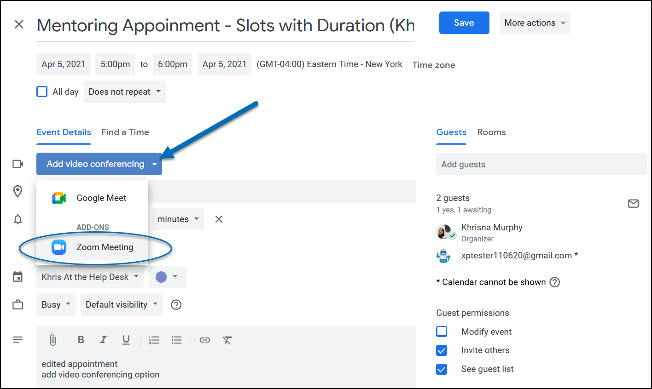This screenshot has height=389, width=652.
Task: Apply bold formatting in description
Action: (x=81, y=340)
